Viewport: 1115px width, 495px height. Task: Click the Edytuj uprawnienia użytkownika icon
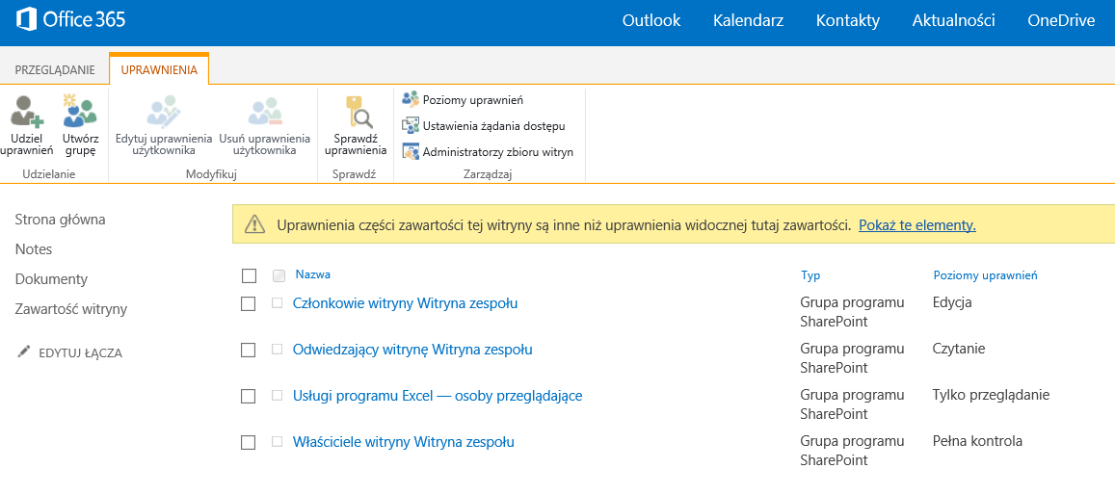click(164, 110)
